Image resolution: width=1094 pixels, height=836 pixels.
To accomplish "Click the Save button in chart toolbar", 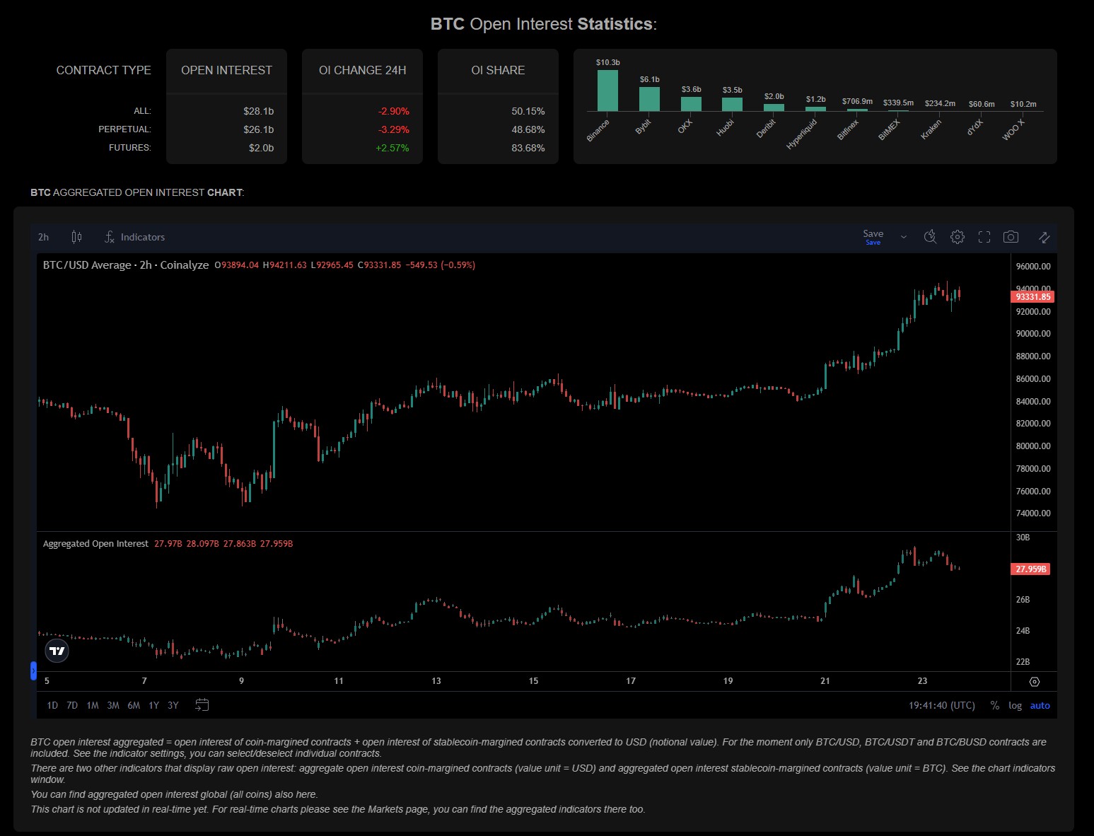I will (873, 237).
